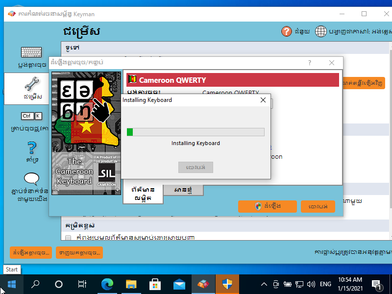The width and height of the screenshot is (392, 294).
Task: Select the details tab in package dialog
Action: (143, 194)
